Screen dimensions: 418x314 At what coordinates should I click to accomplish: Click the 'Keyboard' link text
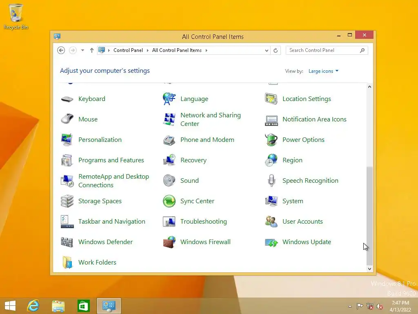[92, 99]
